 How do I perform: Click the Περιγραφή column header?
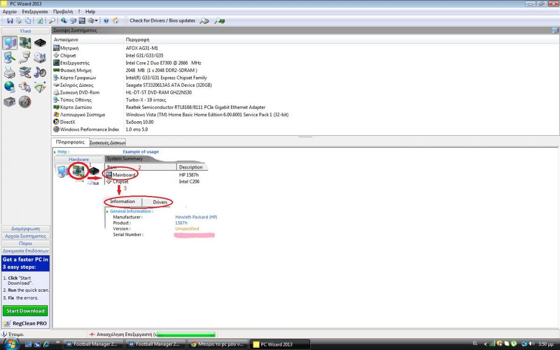coord(341,40)
